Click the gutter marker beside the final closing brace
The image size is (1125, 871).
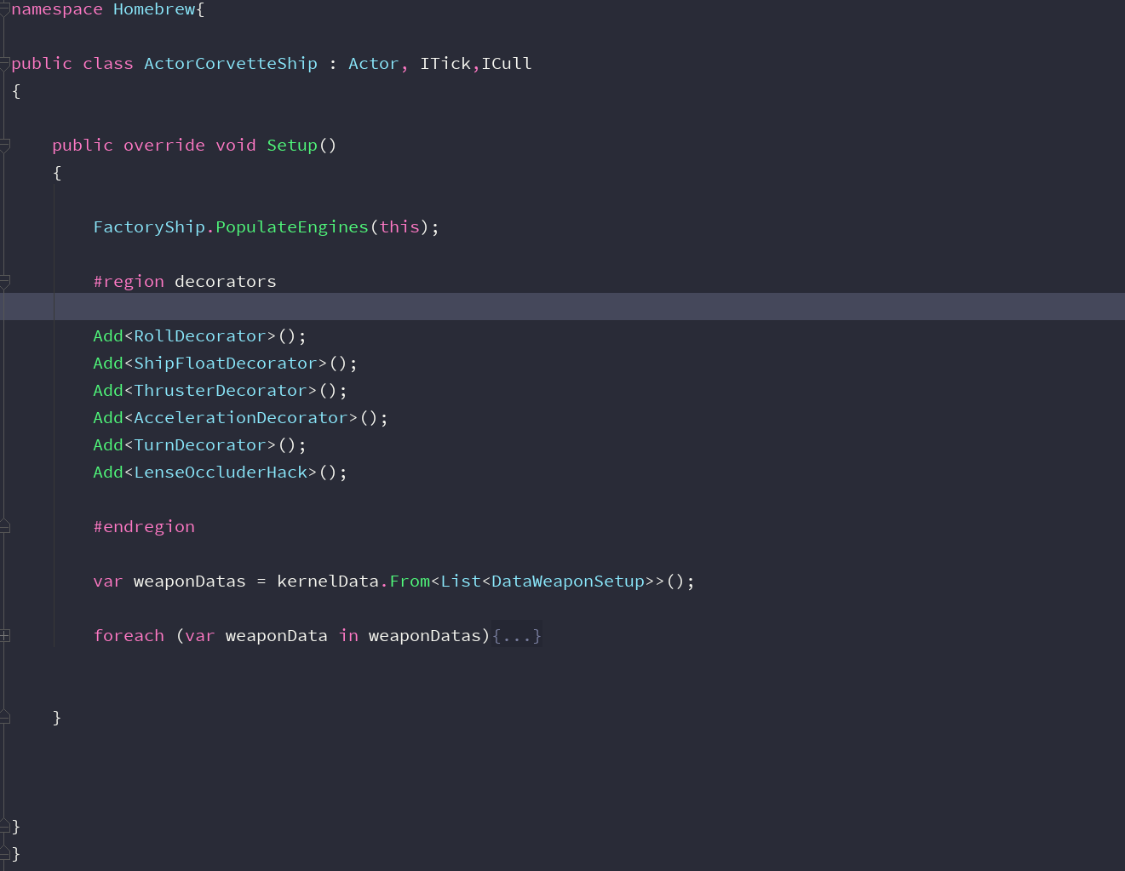pos(4,853)
